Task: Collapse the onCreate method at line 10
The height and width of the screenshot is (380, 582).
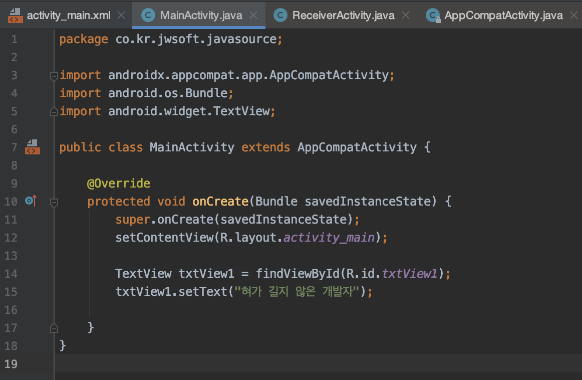Action: [54, 203]
